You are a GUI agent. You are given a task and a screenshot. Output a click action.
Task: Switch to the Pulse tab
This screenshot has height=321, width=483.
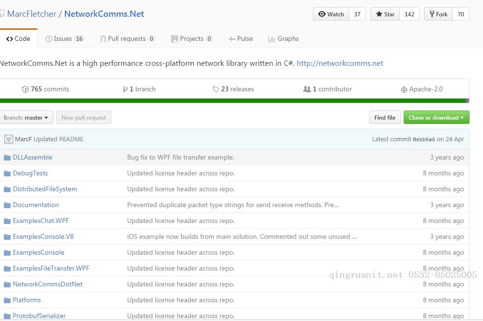(241, 38)
